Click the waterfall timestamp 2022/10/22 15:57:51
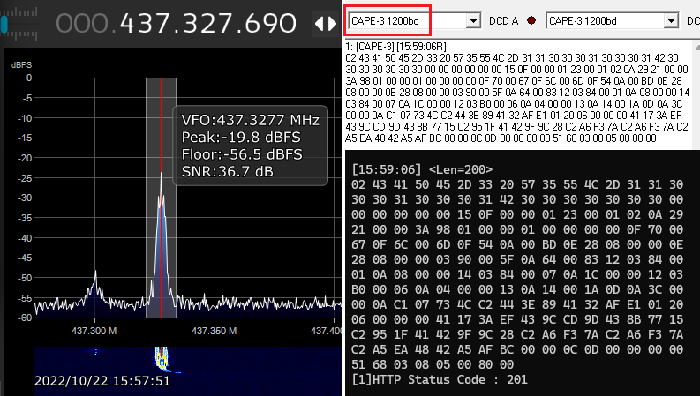Image resolution: width=700 pixels, height=396 pixels. (102, 381)
